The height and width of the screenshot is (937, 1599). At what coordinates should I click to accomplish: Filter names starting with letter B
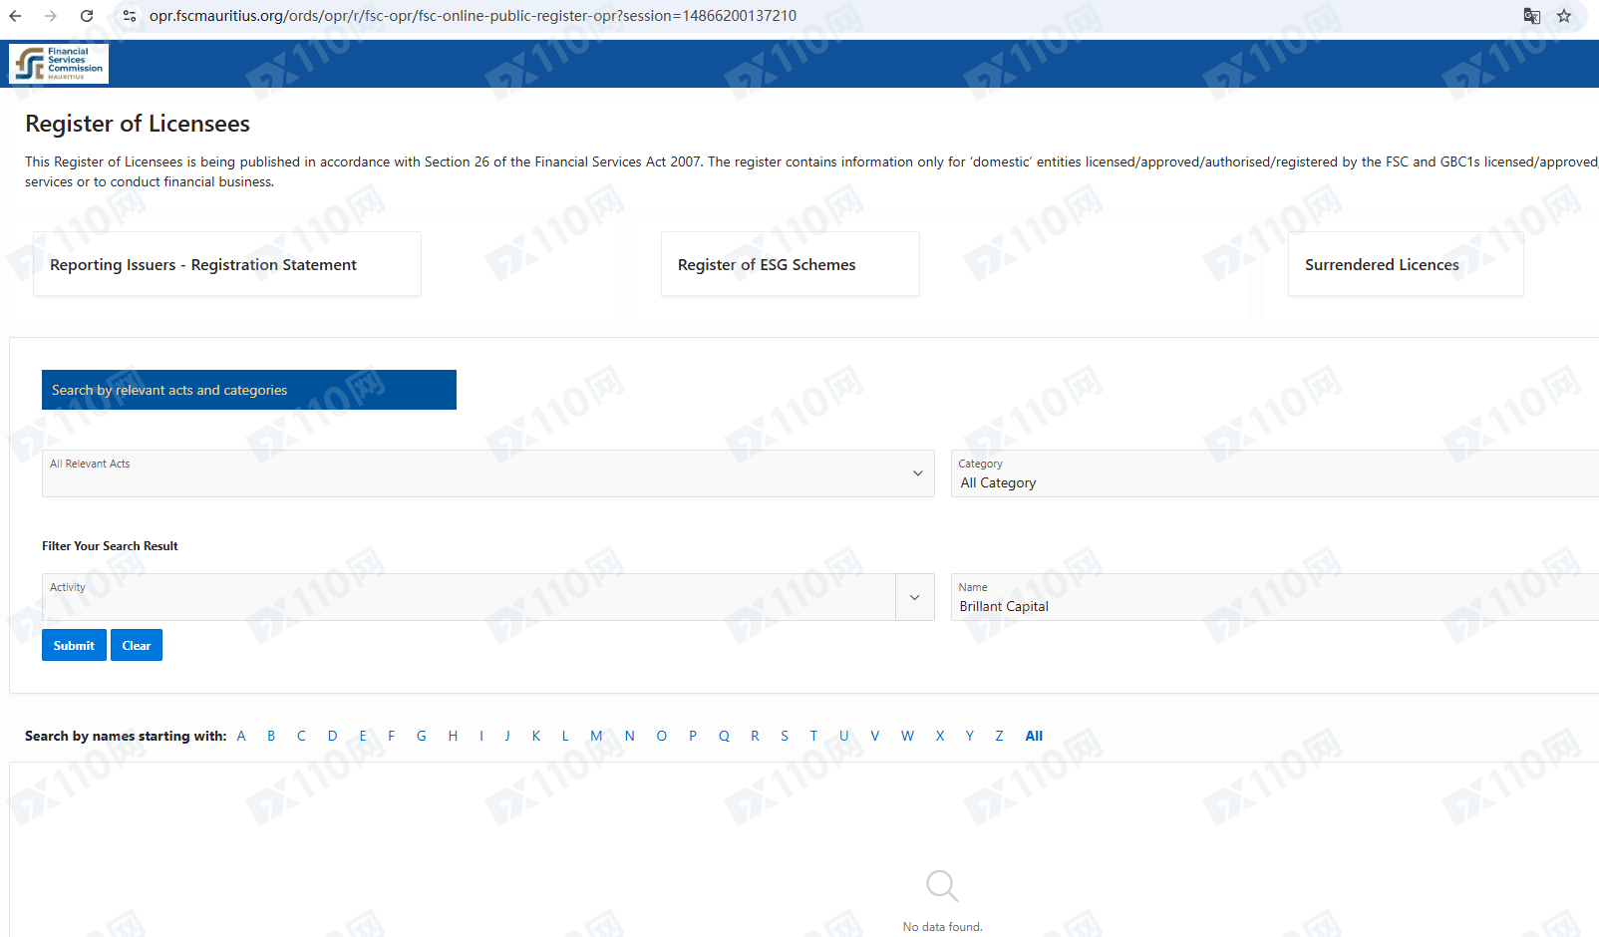[271, 736]
